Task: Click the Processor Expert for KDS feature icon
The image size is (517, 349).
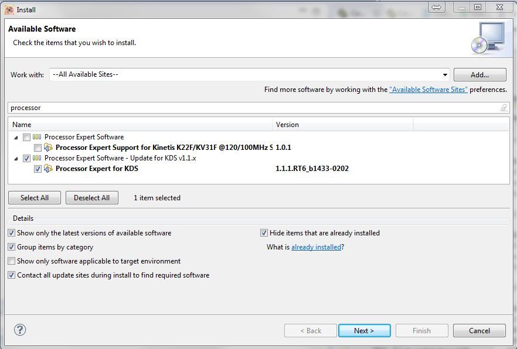Action: tap(48, 169)
